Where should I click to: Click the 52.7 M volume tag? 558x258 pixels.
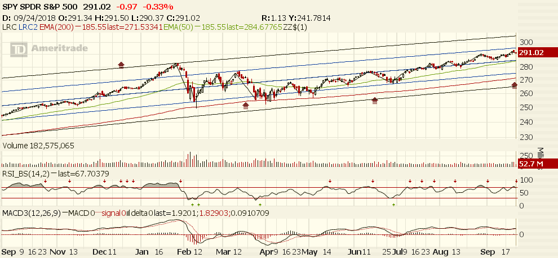(x=530, y=164)
